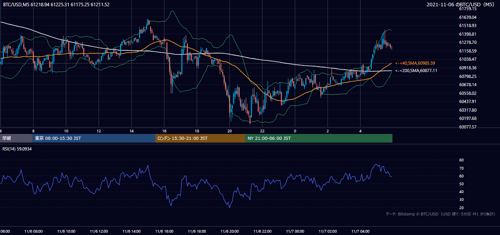Click the NY 21:00-06:00 JST session bar
This screenshot has height=235, width=500.
319,138
